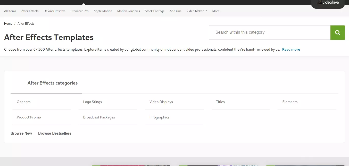Open All Items navigation tab

(10, 11)
